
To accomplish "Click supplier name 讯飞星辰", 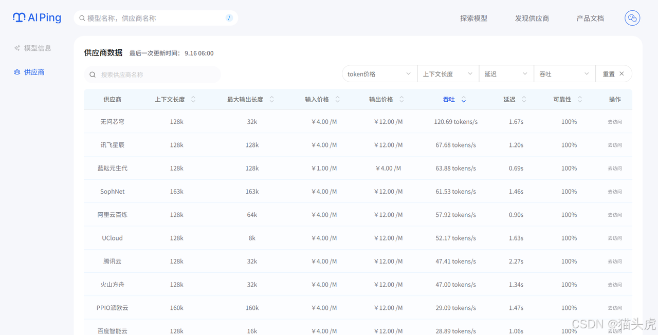I will pos(112,145).
